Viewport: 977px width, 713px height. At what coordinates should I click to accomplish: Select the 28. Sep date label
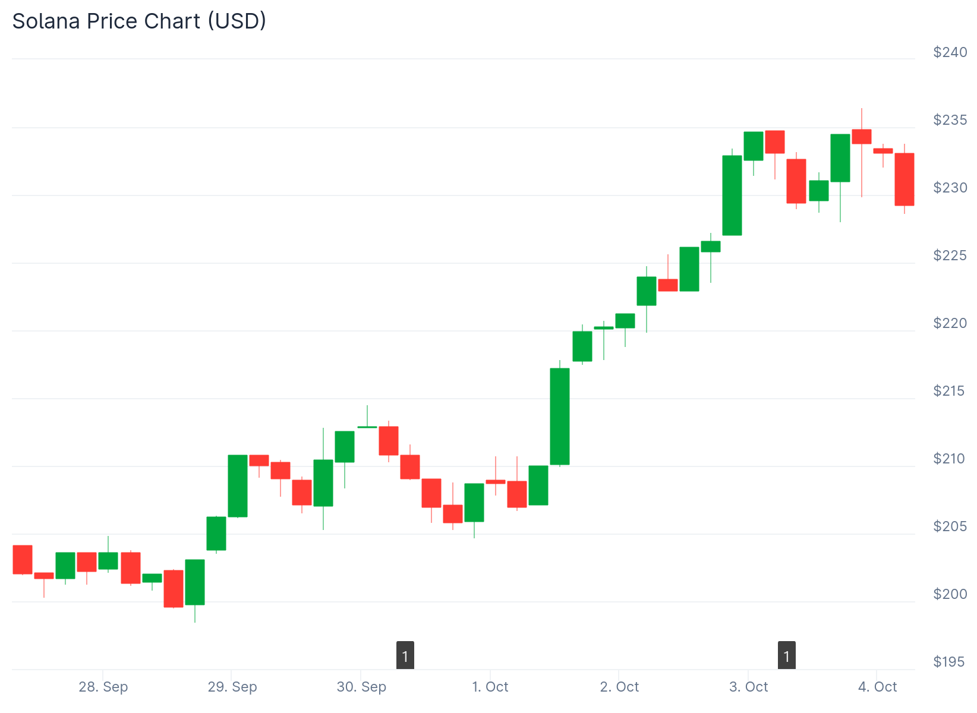[x=103, y=687]
